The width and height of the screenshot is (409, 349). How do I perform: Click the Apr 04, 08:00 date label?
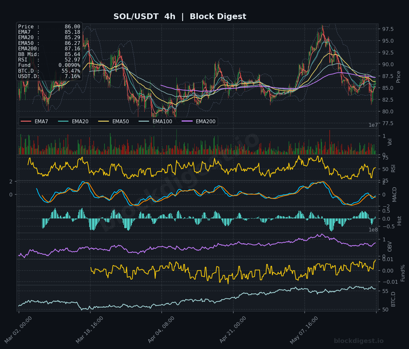click(161, 330)
